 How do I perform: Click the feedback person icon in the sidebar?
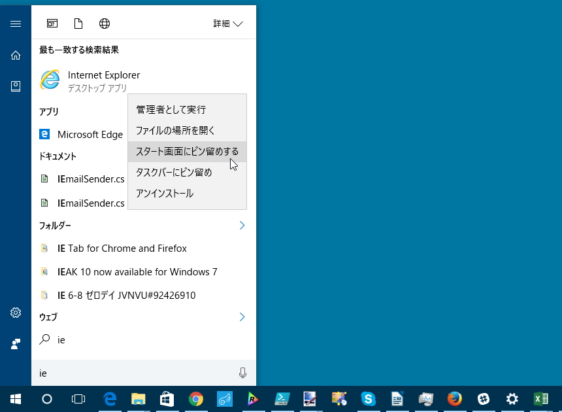pyautogui.click(x=15, y=344)
